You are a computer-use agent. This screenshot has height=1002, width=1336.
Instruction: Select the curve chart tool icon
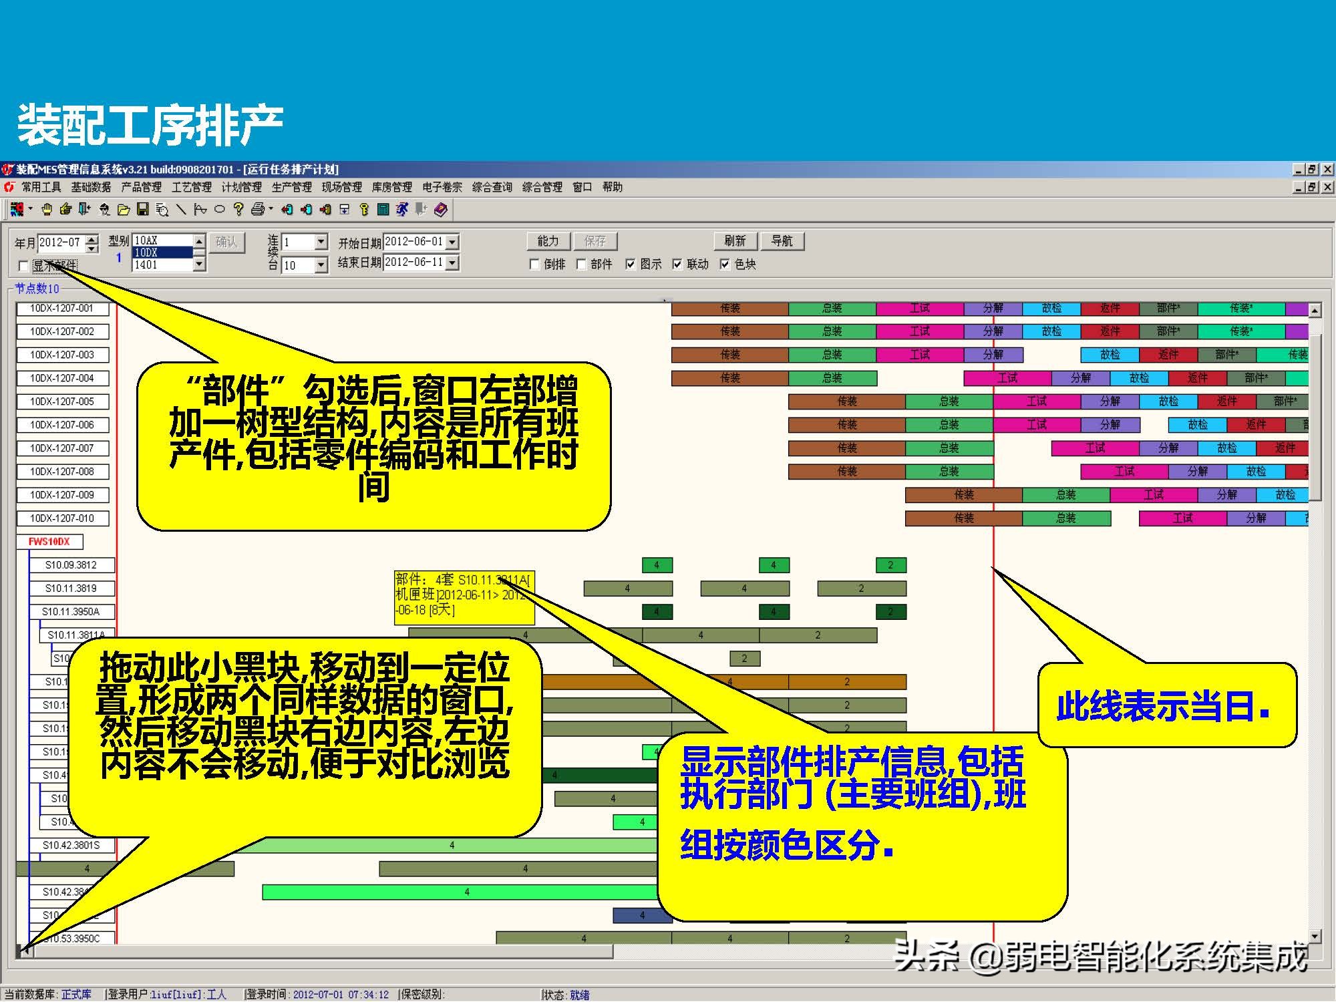coord(200,210)
